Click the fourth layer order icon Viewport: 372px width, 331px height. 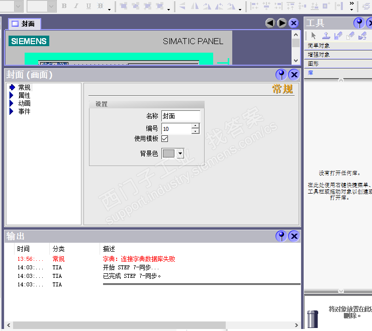click(160, 6)
